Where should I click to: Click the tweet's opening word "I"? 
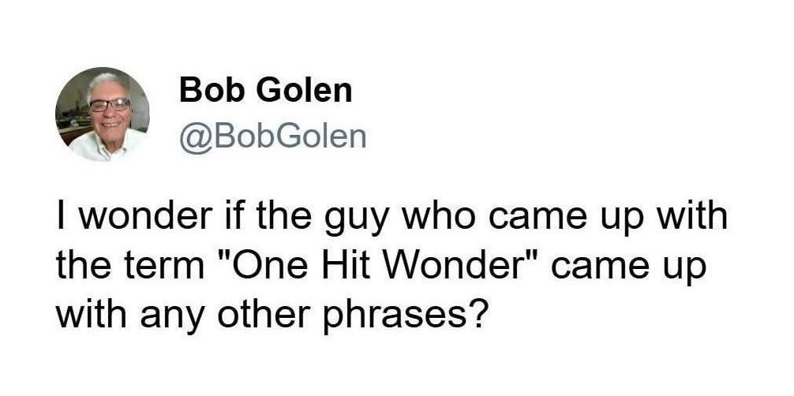pos(61,215)
